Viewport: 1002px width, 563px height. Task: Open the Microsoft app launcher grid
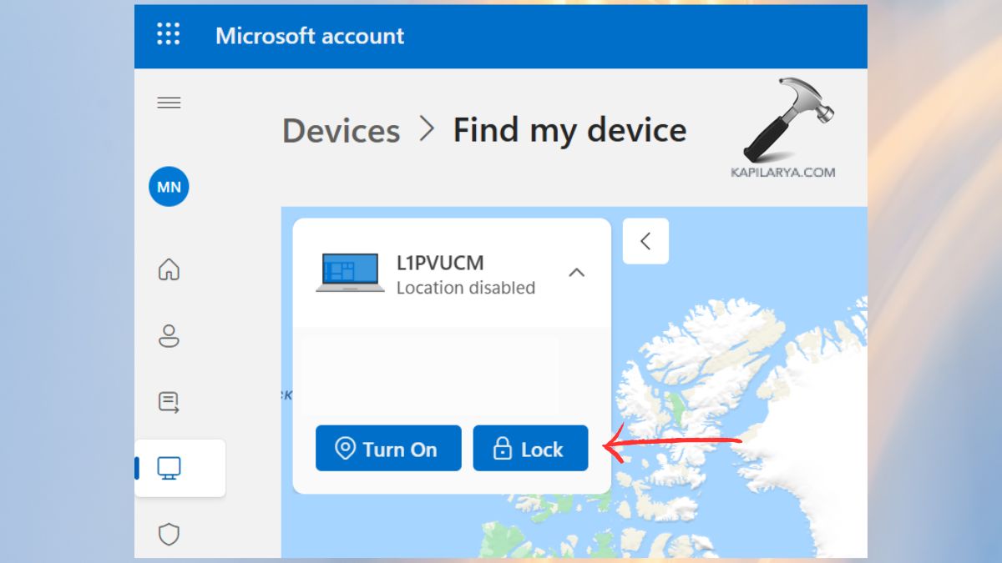(x=168, y=35)
